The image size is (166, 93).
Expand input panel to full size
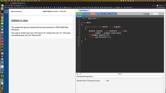tap(80, 74)
